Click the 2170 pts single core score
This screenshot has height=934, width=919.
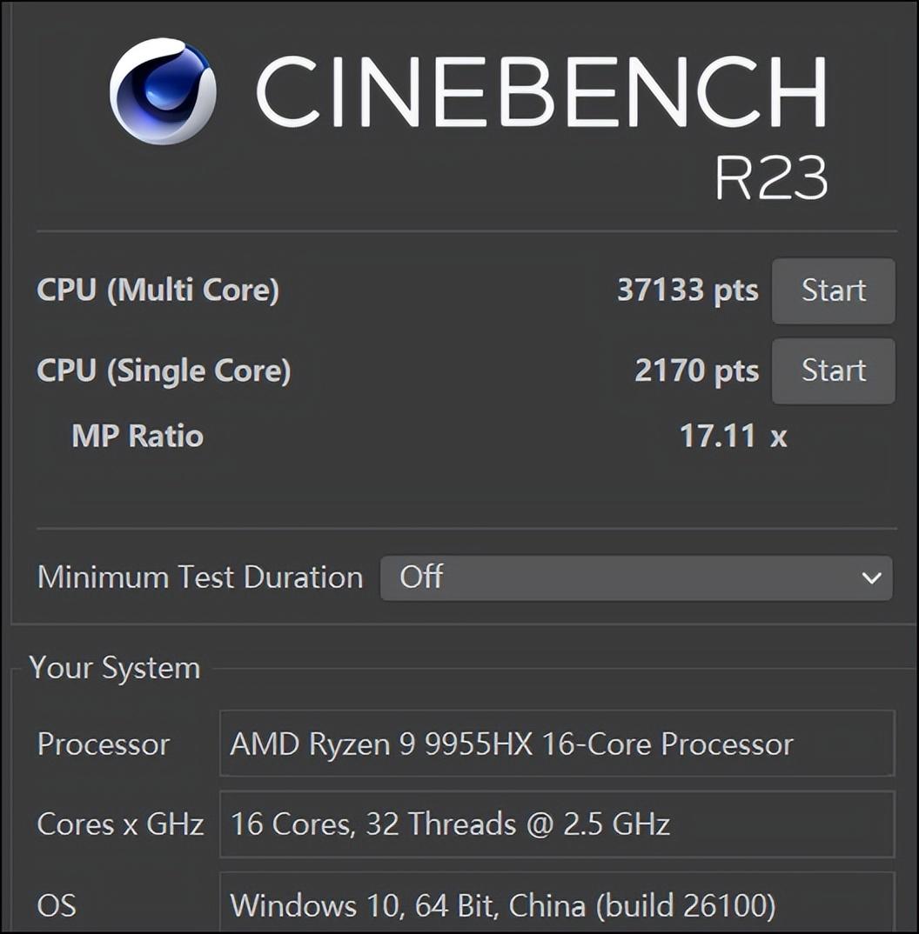pos(695,371)
